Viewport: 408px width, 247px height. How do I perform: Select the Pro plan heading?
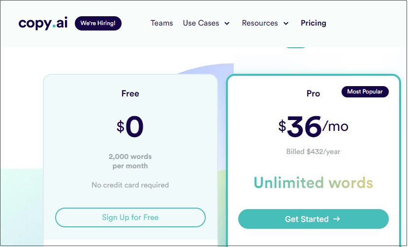point(314,93)
